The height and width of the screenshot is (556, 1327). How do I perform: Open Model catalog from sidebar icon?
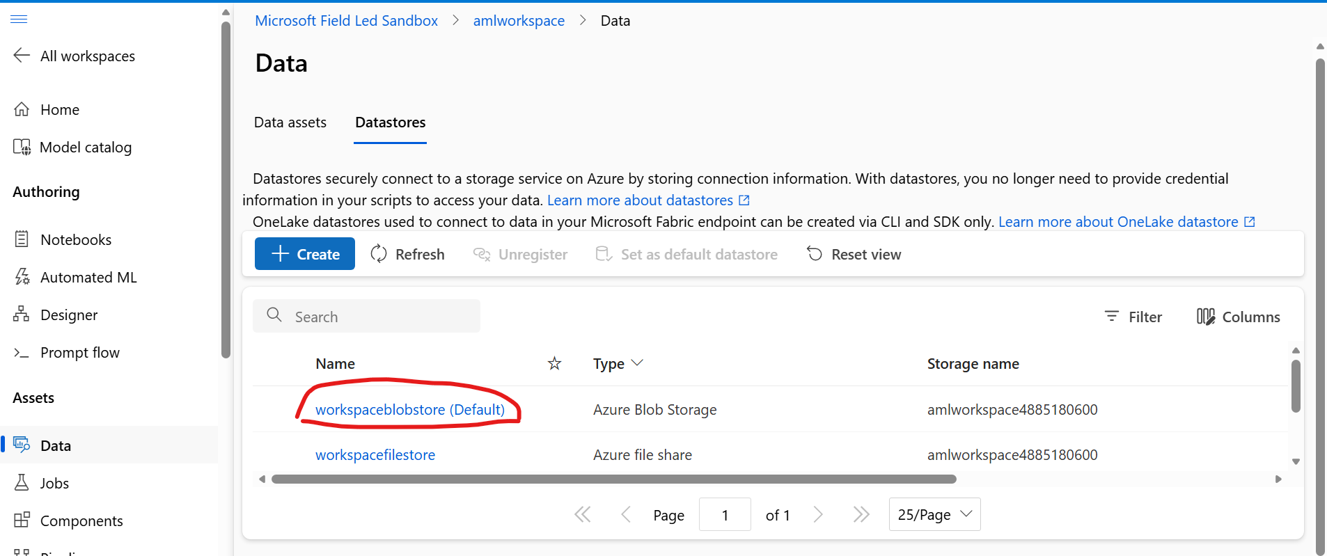pos(22,147)
